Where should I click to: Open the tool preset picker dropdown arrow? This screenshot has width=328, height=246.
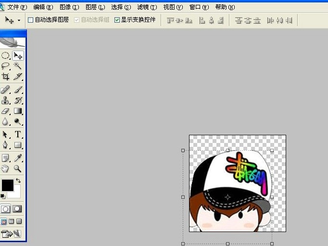point(19,21)
